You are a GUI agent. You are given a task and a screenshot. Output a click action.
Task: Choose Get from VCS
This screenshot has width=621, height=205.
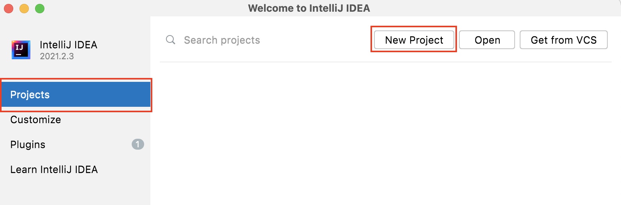563,40
